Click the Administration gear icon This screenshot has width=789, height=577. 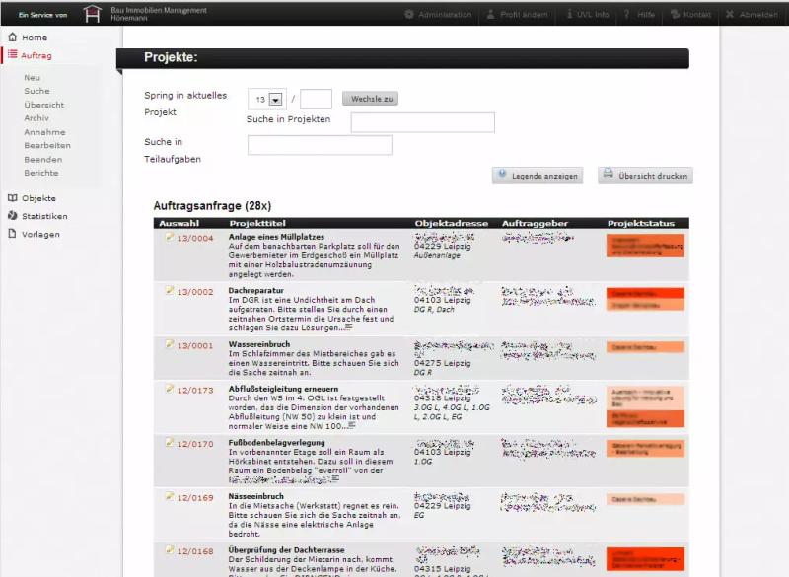(x=409, y=14)
